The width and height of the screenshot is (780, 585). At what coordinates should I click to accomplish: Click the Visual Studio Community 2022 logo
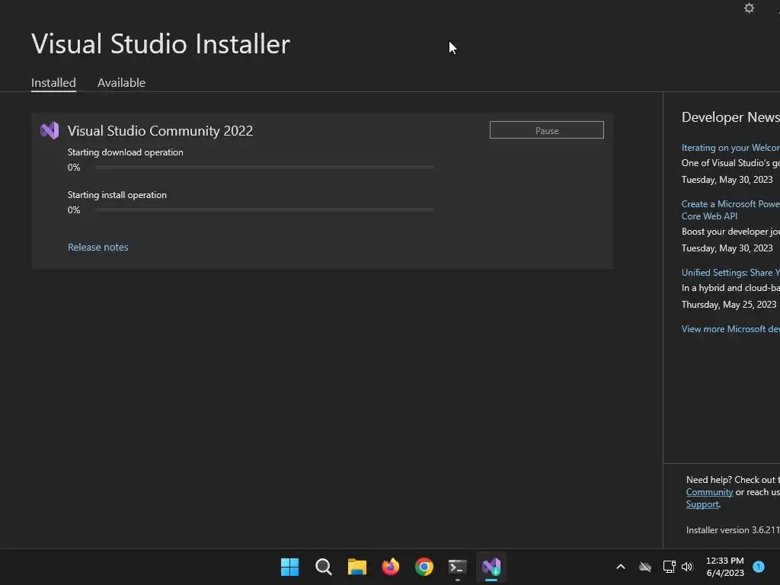coord(50,131)
